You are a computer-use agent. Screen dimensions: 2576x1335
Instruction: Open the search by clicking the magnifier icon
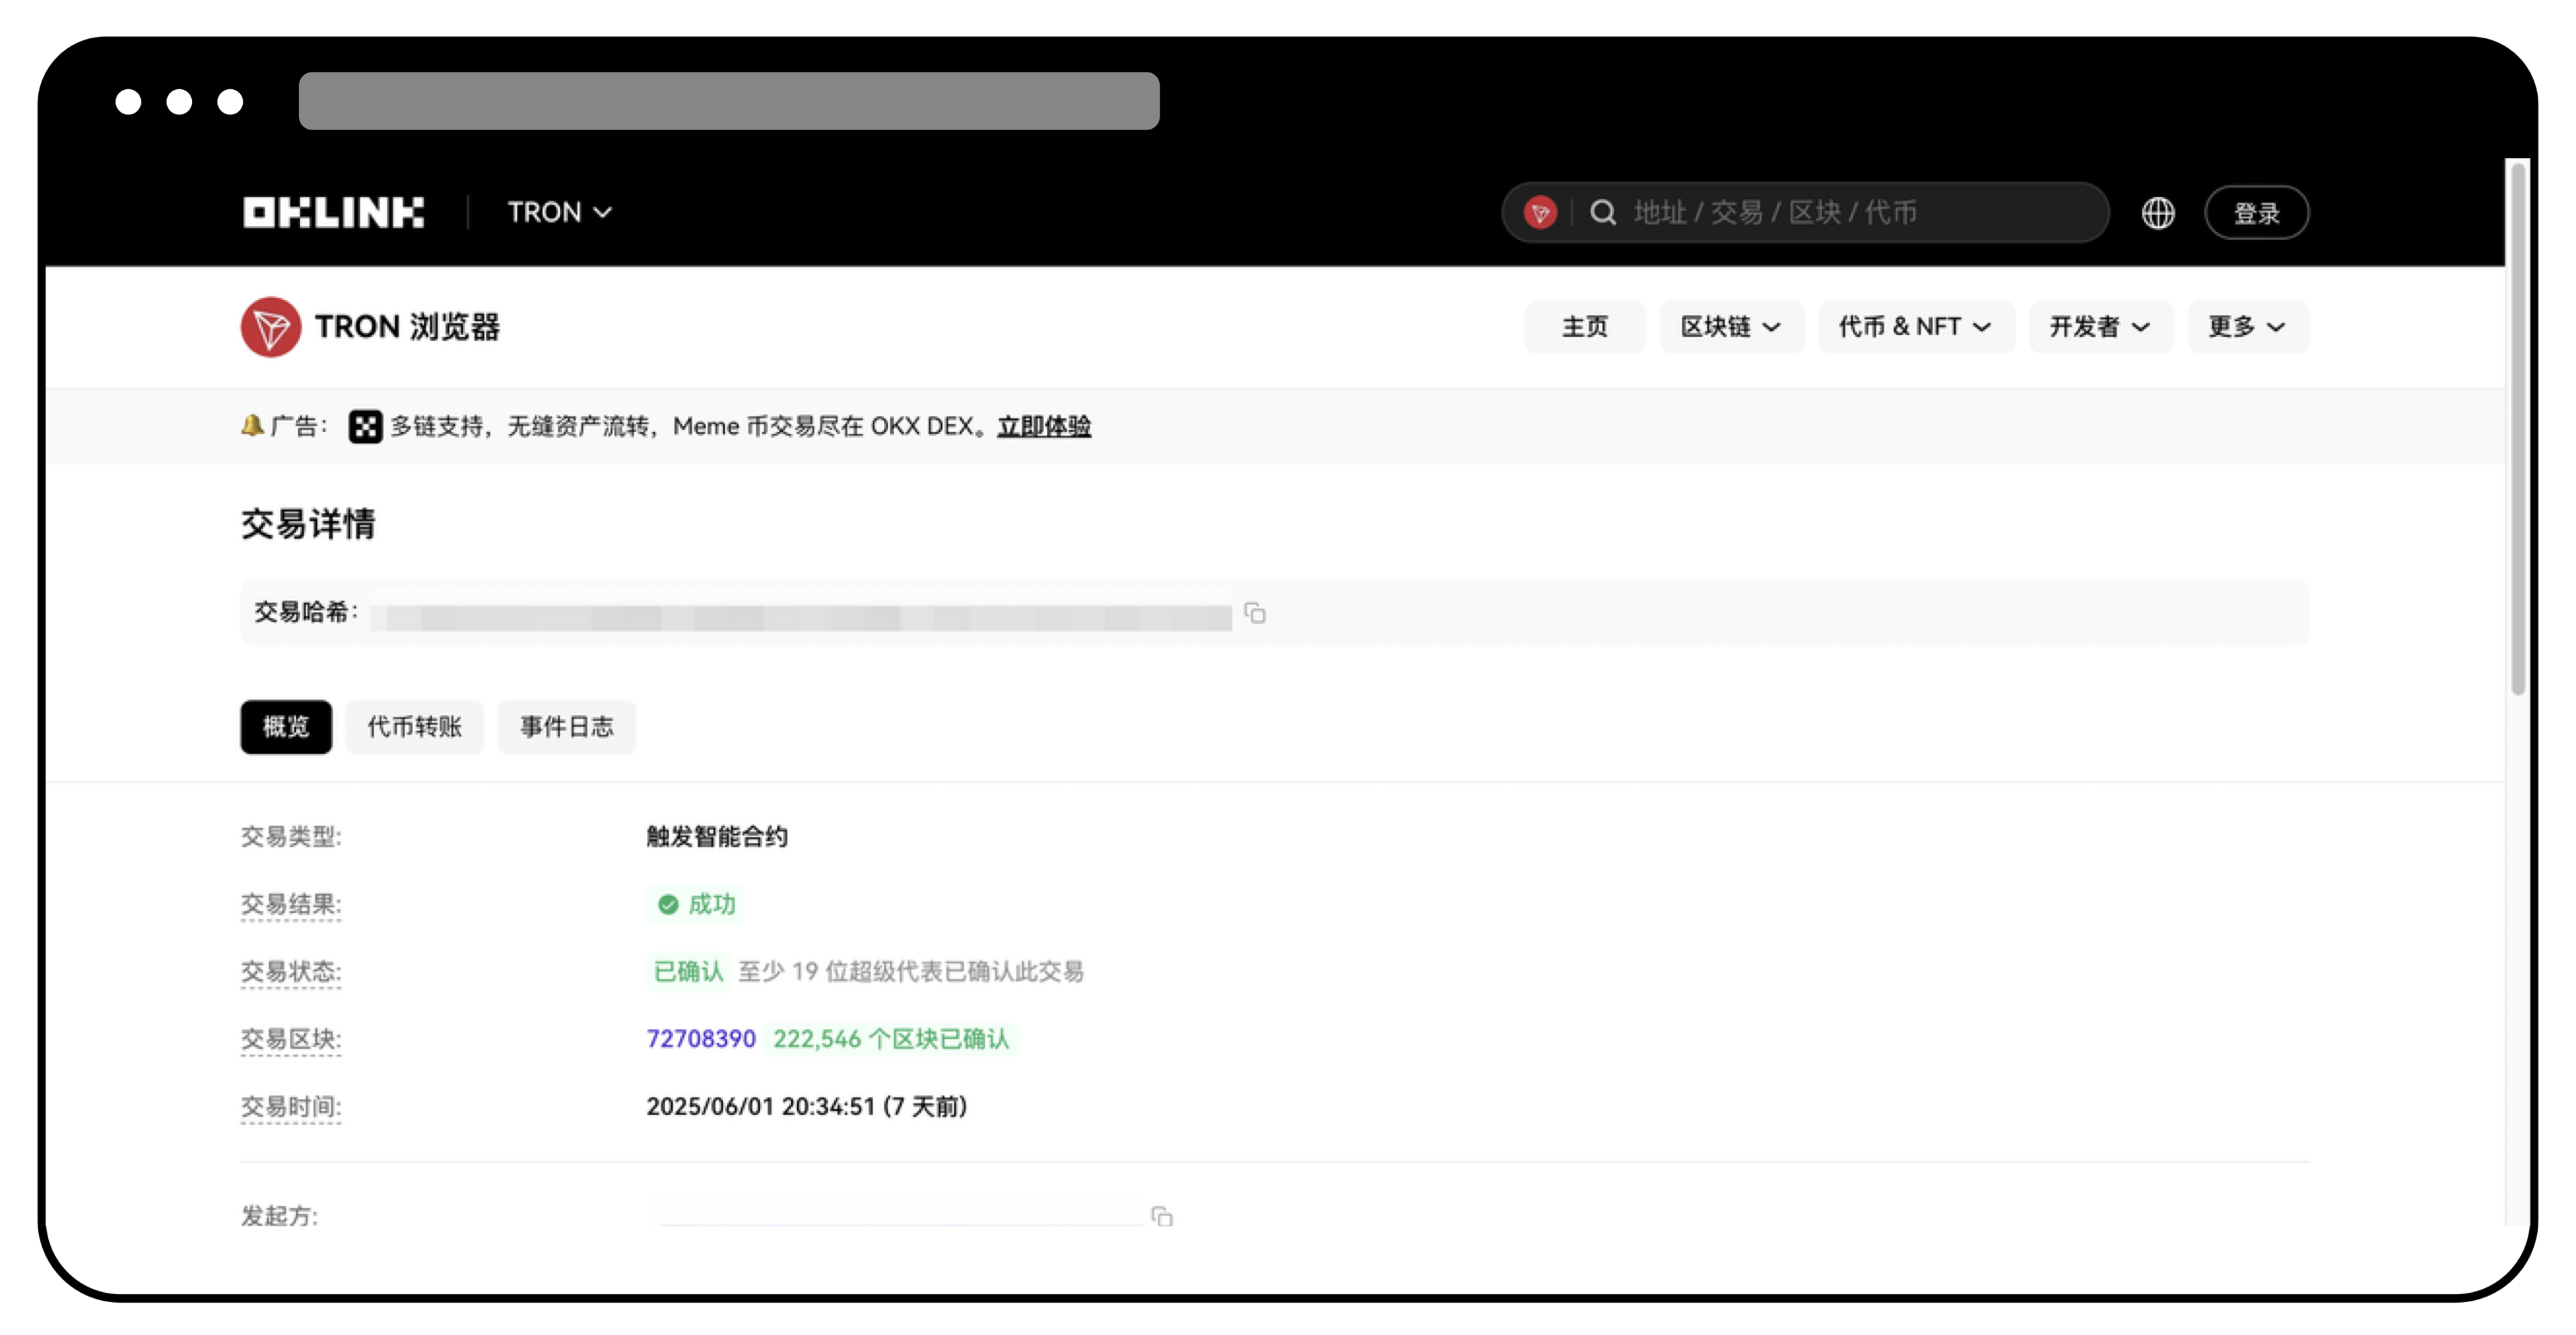[x=1604, y=212]
